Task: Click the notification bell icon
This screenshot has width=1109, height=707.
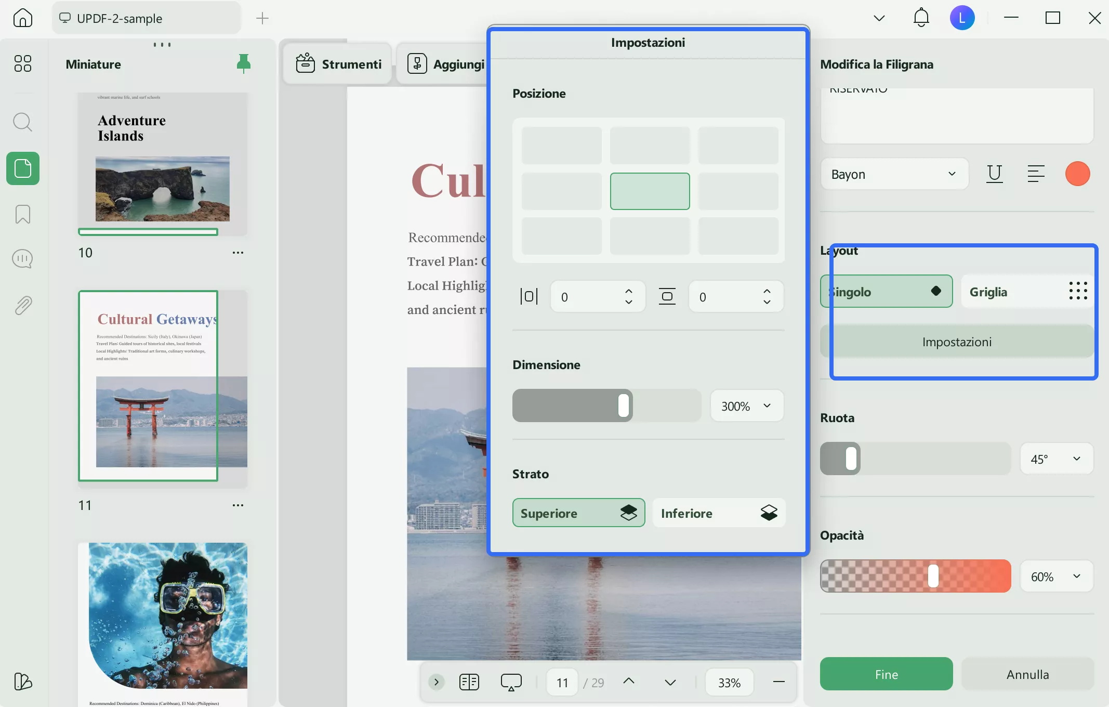Action: [x=921, y=18]
